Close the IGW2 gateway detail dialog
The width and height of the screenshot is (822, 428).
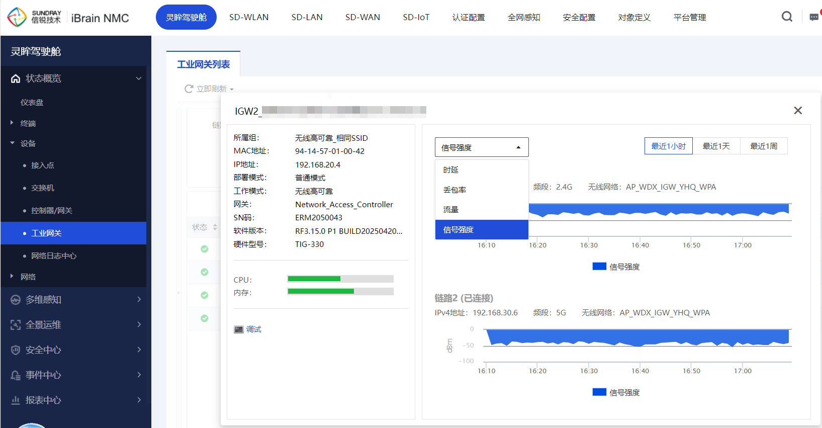coord(798,110)
